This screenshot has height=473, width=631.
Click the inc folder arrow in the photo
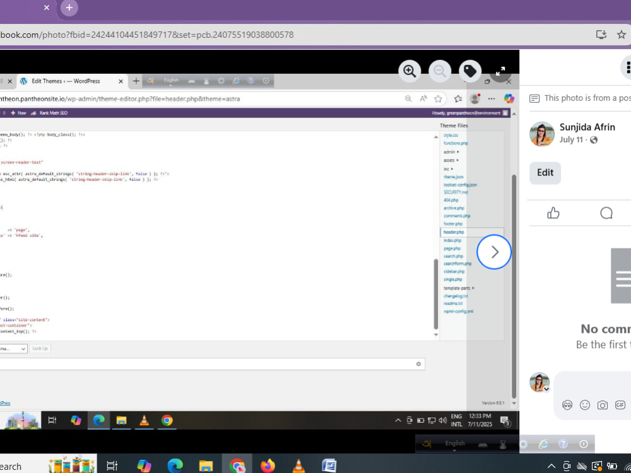click(x=452, y=169)
